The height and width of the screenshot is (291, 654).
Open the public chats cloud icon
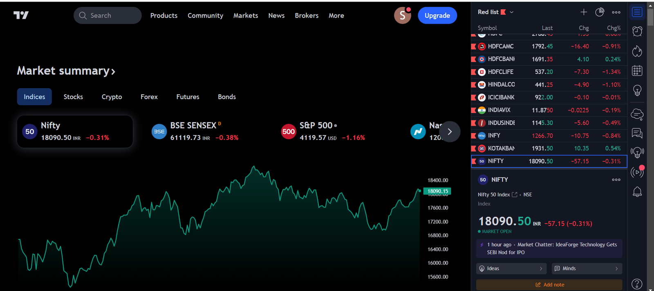pyautogui.click(x=637, y=114)
